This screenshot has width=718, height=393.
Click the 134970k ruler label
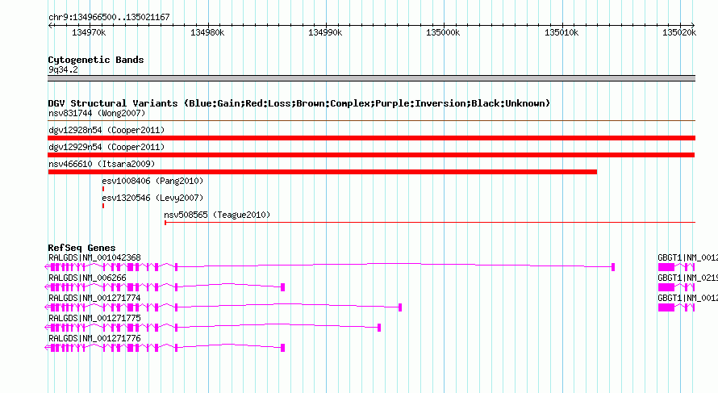click(89, 32)
